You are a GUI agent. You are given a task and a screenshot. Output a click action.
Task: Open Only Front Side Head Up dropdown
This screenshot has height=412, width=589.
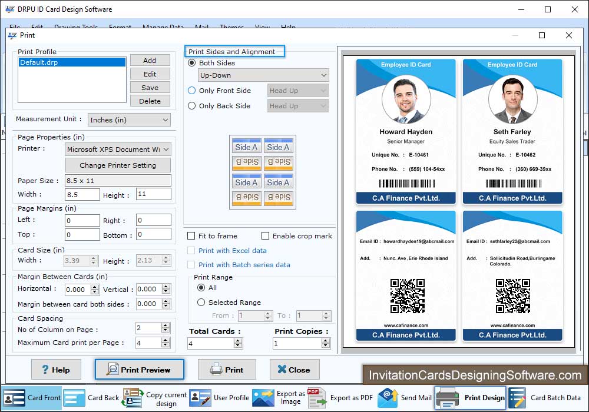[298, 91]
